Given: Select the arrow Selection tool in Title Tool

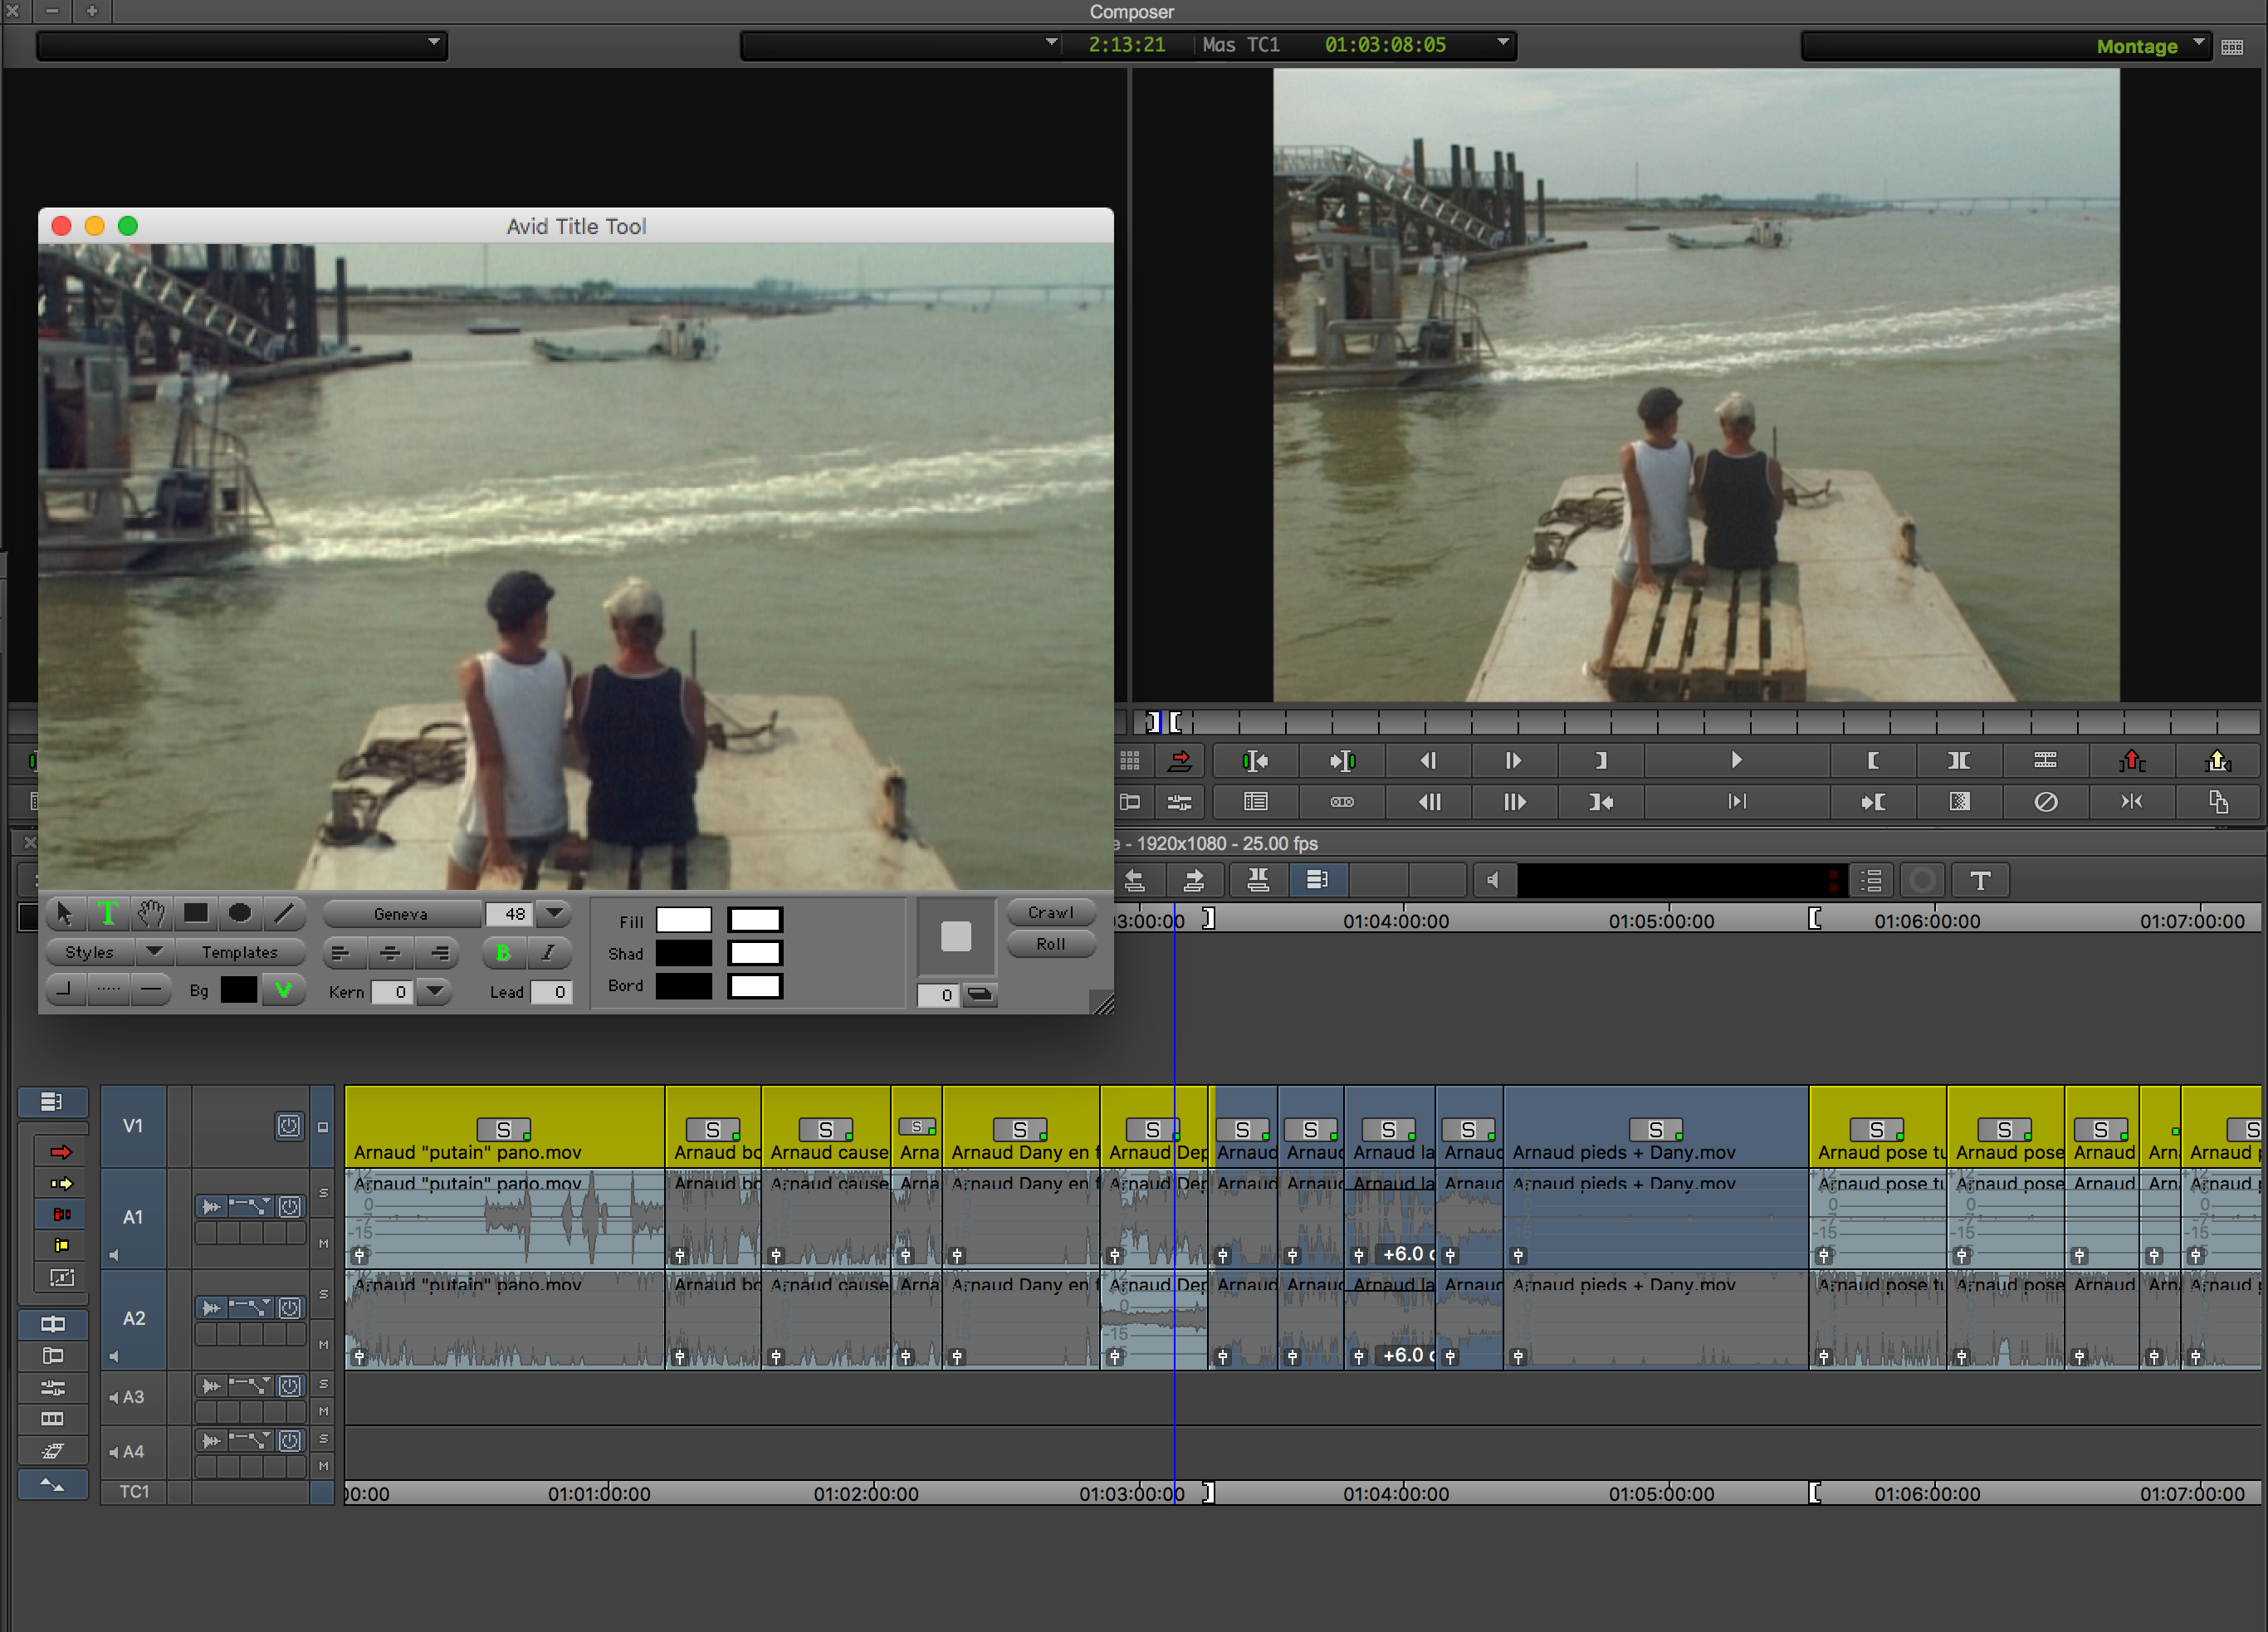Looking at the screenshot, I should [x=65, y=913].
